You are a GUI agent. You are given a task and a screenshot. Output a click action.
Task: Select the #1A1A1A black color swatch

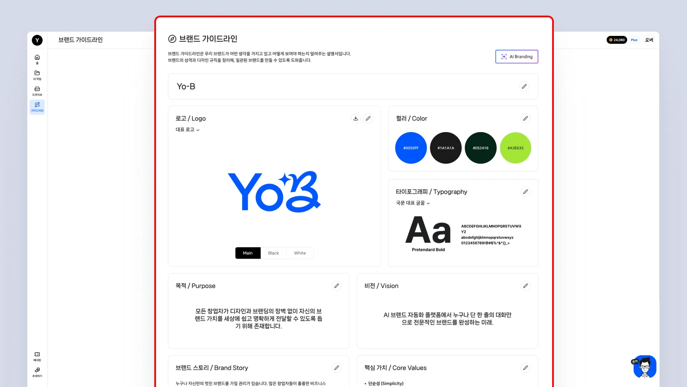point(446,148)
